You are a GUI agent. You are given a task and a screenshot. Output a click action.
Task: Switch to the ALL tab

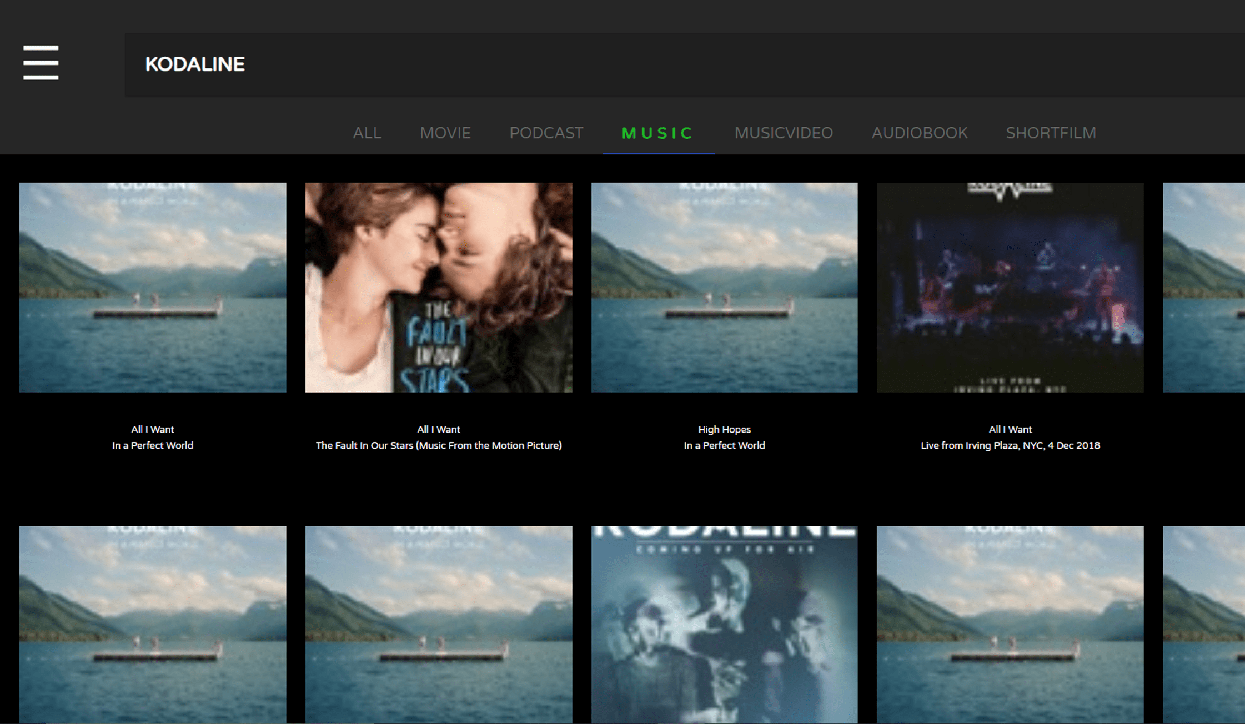(367, 133)
